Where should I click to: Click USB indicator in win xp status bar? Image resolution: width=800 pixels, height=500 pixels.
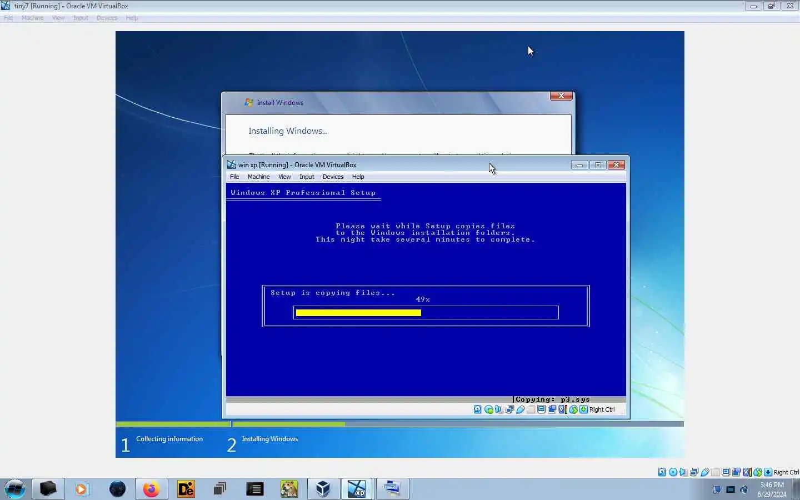521,409
